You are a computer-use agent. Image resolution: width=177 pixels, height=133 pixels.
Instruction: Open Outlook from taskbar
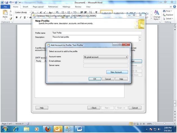point(58,129)
